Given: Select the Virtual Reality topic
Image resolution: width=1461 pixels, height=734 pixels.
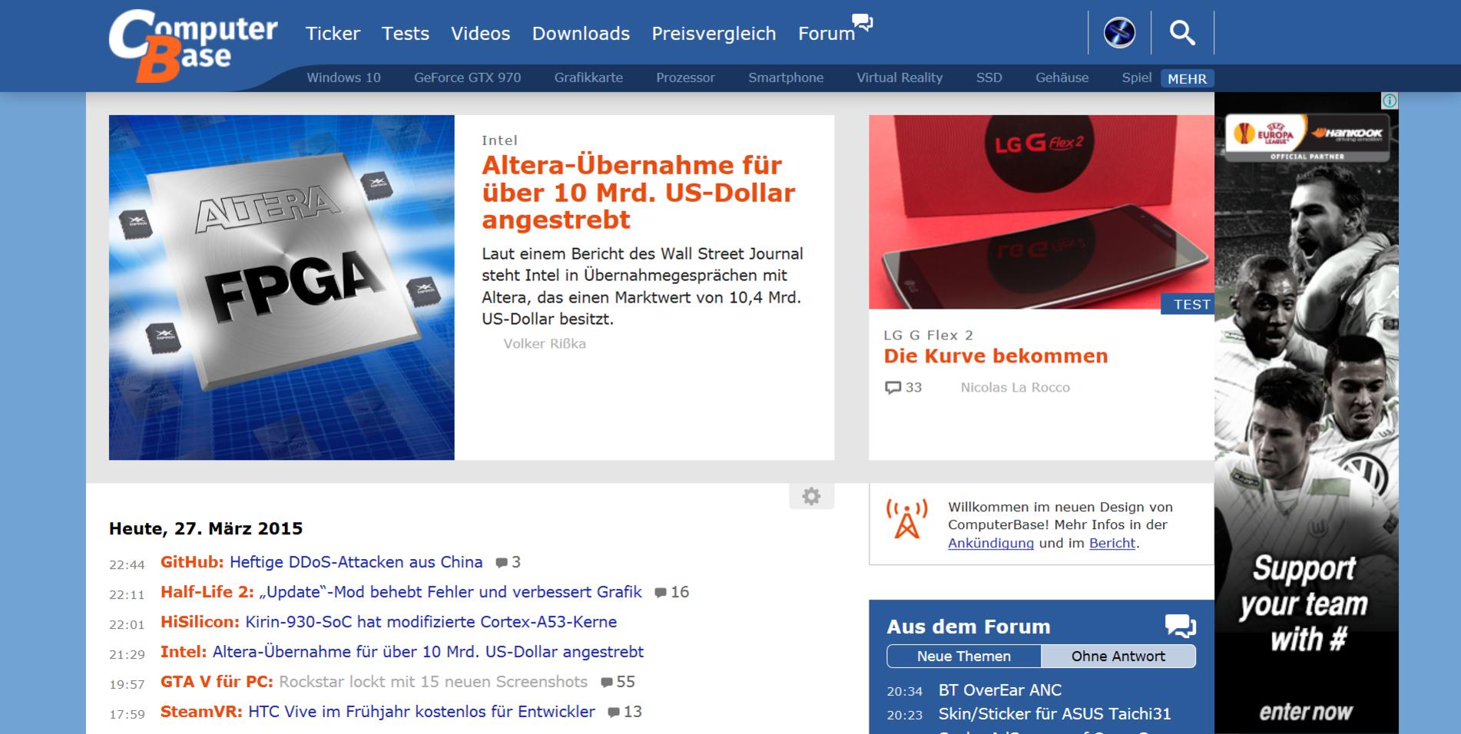Looking at the screenshot, I should click(x=899, y=78).
